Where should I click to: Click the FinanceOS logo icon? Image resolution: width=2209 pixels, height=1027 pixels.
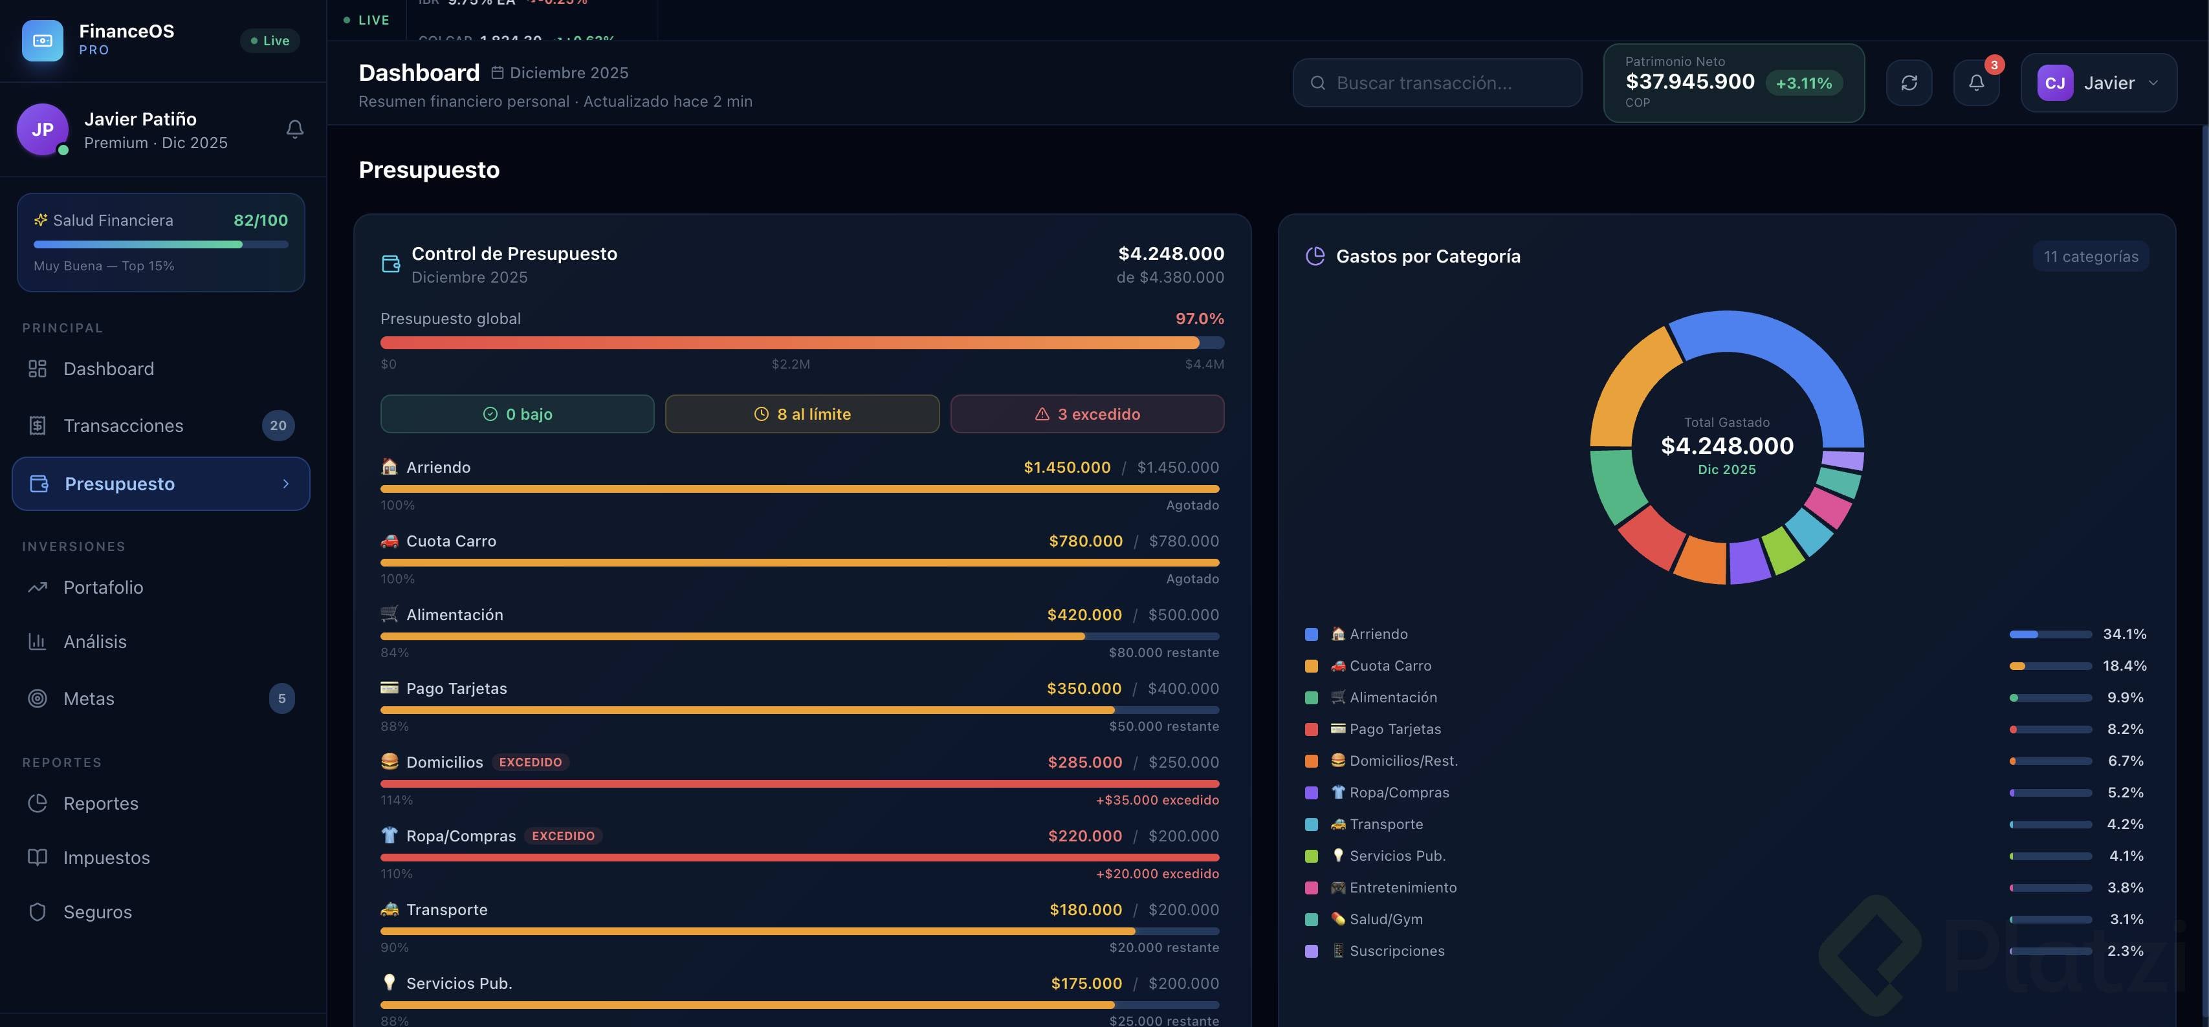pos(42,40)
